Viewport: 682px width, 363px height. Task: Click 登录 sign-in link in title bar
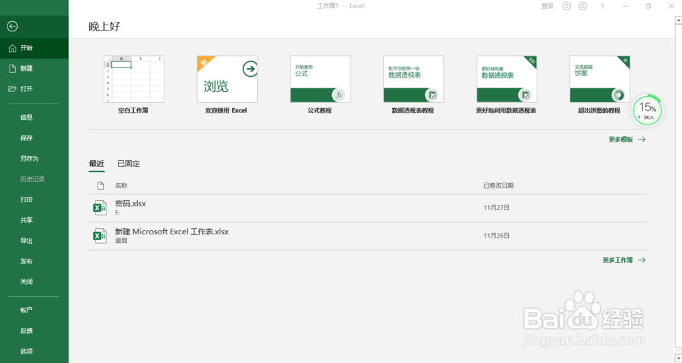(547, 6)
